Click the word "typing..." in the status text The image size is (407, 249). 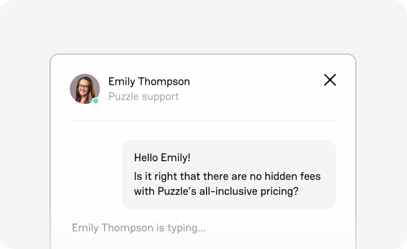pyautogui.click(x=185, y=228)
